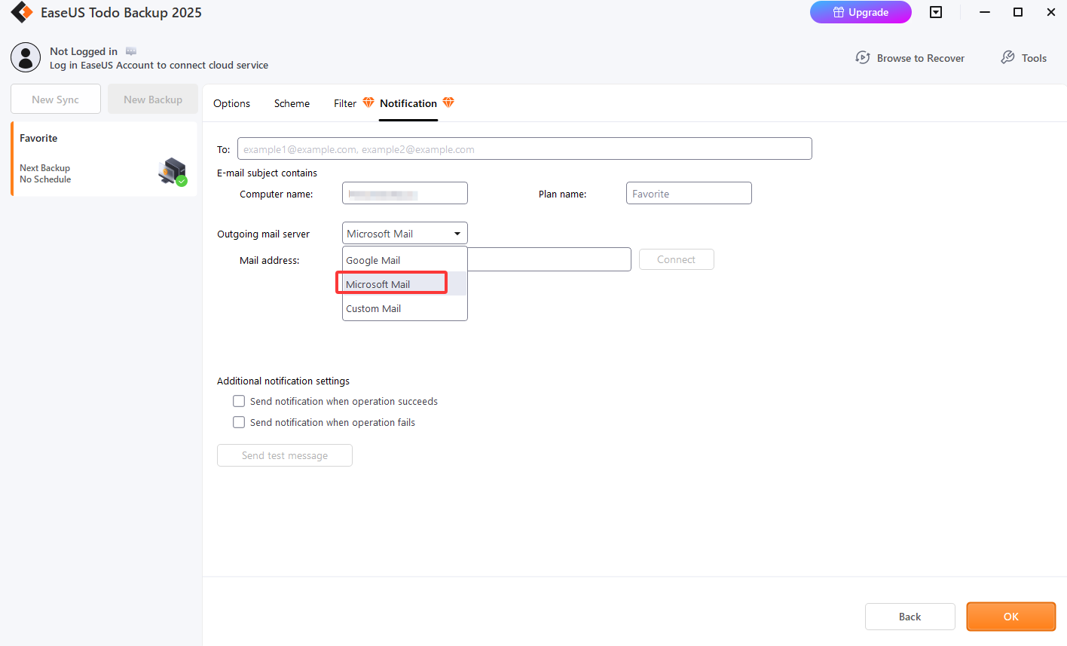
Task: Click Log in EaseUS Account text
Action: click(x=159, y=65)
